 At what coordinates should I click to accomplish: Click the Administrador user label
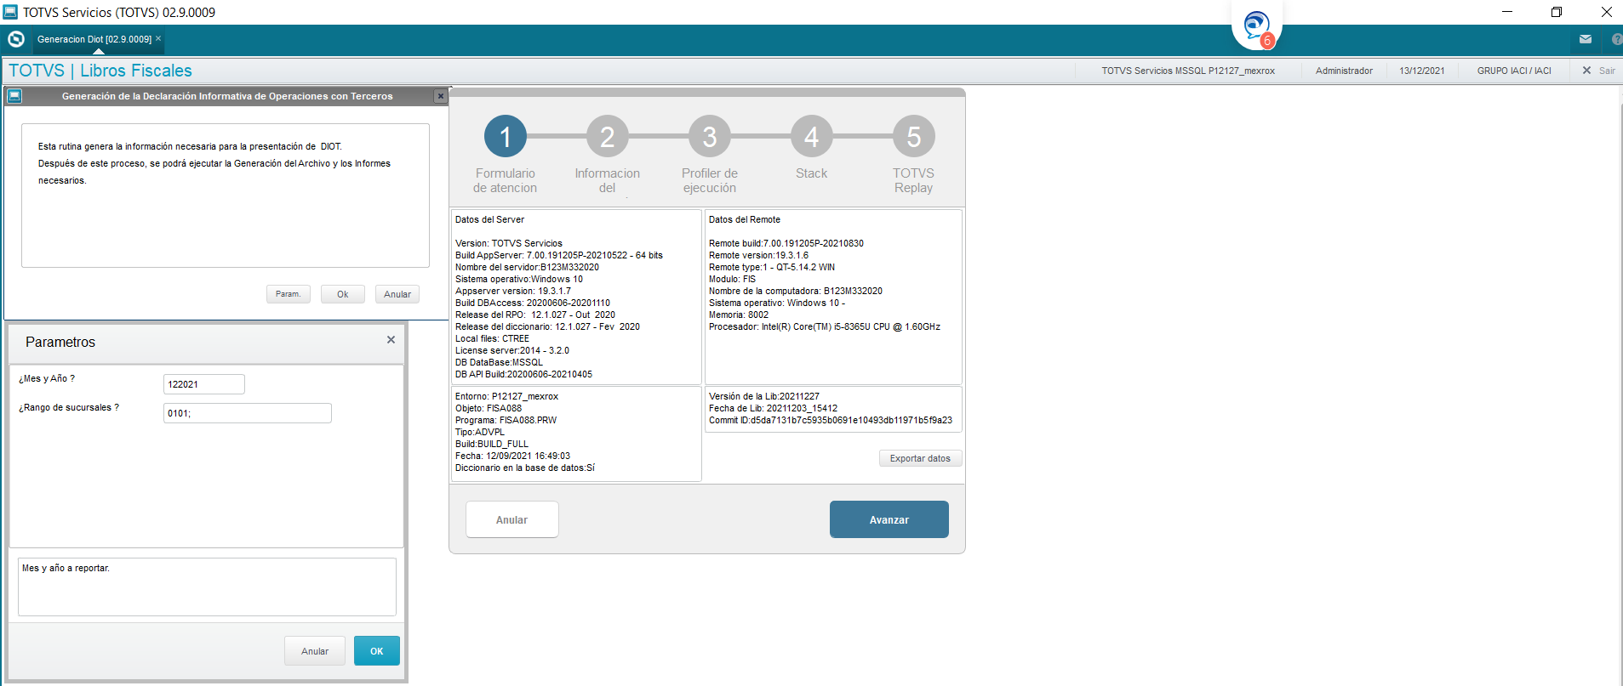1345,71
